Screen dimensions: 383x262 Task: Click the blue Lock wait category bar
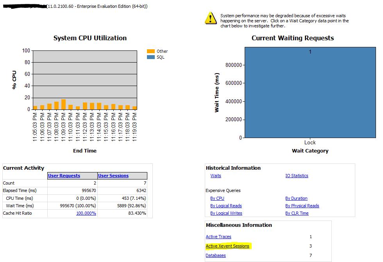point(310,92)
